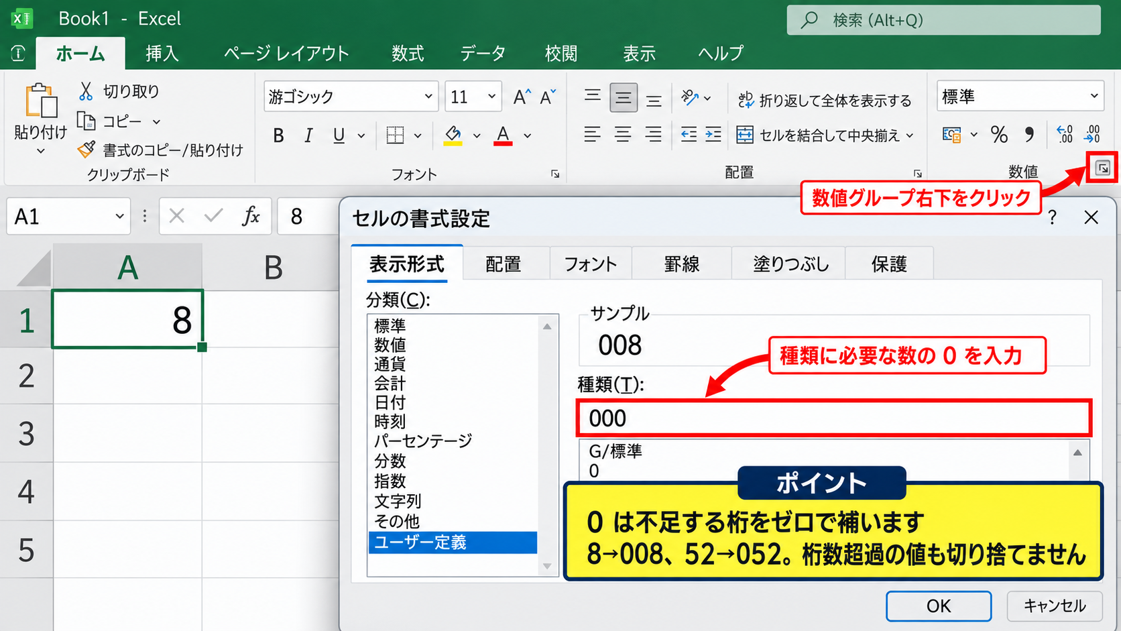The image size is (1121, 631).
Task: Increase font size with larger A icon
Action: click(x=522, y=97)
